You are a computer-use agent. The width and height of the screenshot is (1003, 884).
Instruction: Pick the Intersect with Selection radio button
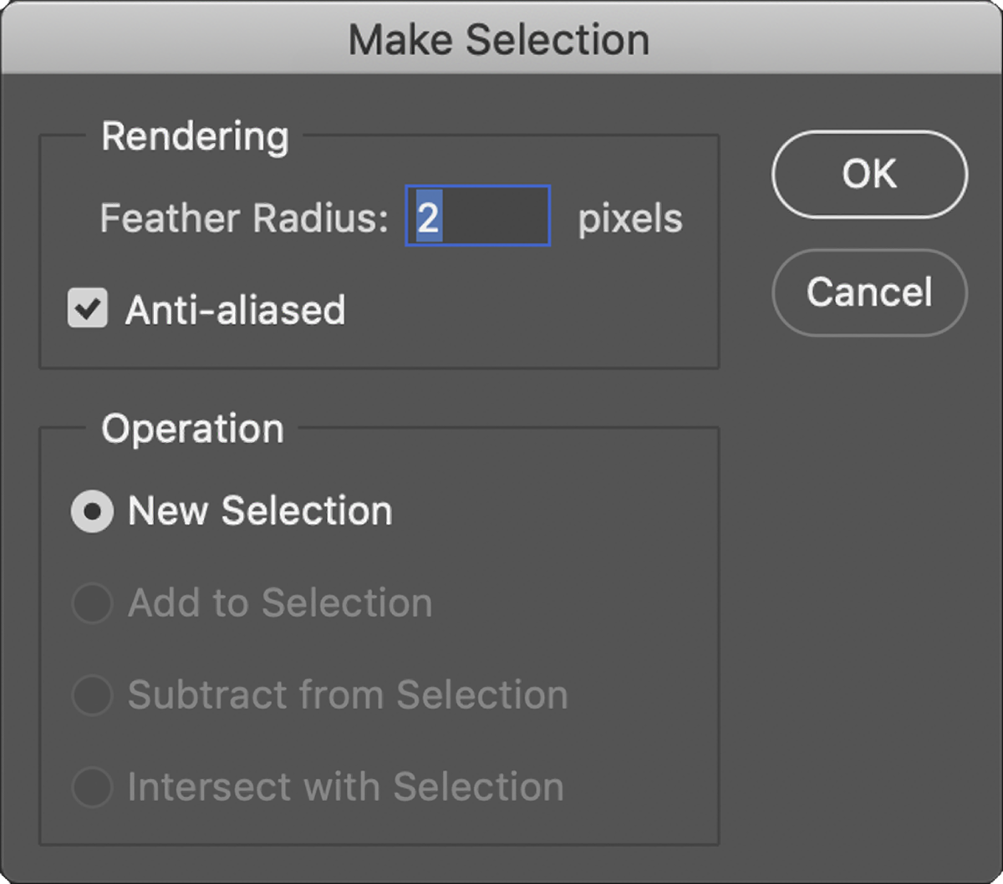pyautogui.click(x=91, y=787)
